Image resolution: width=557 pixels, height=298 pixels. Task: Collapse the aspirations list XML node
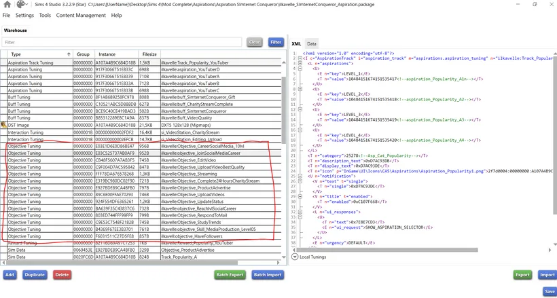click(300, 63)
